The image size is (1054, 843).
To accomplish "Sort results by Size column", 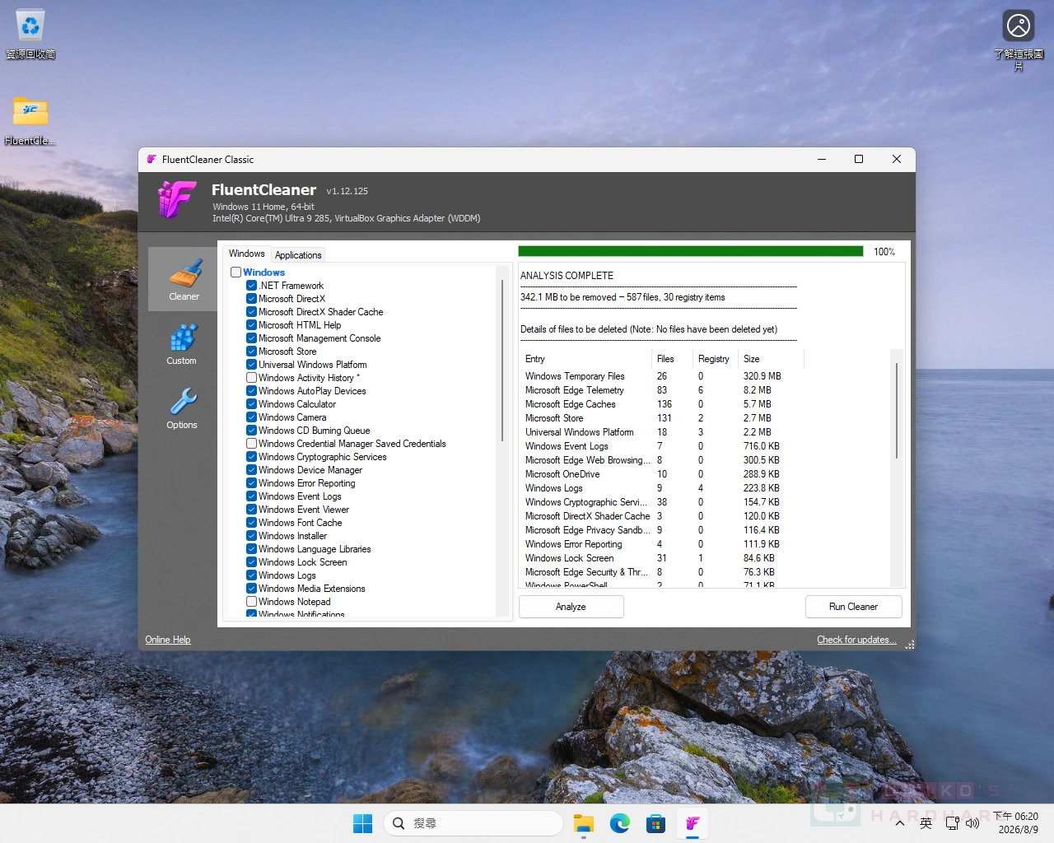I will 772,359.
